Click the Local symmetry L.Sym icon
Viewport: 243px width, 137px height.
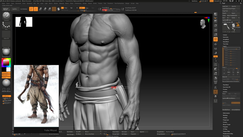[215, 49]
